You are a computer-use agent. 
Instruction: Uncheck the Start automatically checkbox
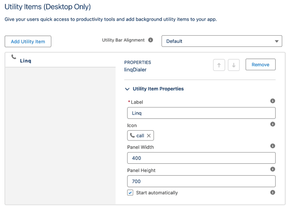click(x=130, y=193)
